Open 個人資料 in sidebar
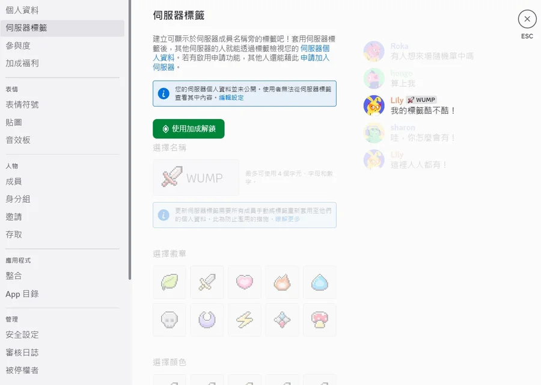541x385 pixels. [63, 10]
